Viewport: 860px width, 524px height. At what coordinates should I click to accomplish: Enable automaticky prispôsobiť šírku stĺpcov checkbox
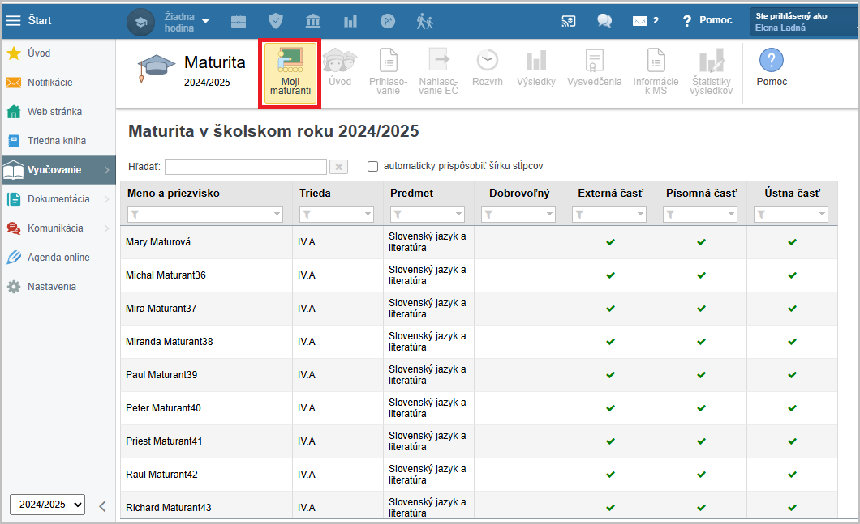(373, 166)
